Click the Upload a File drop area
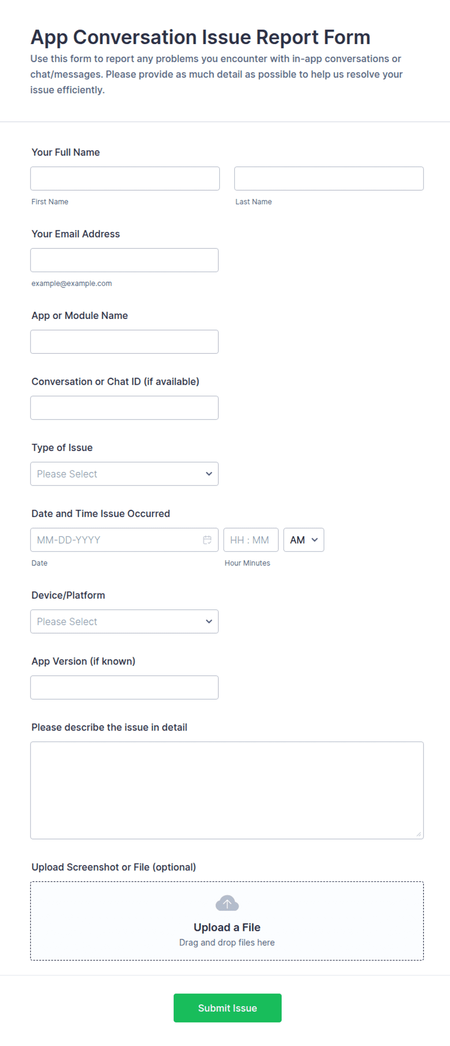Viewport: 450px width, 1046px height. click(x=227, y=921)
